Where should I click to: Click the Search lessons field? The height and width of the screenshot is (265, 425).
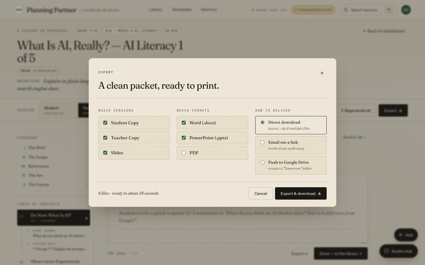368,10
